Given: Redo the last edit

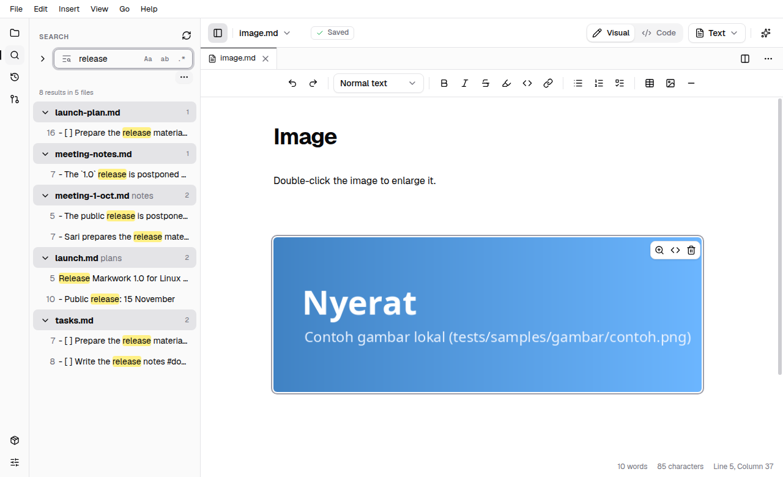Looking at the screenshot, I should (313, 83).
